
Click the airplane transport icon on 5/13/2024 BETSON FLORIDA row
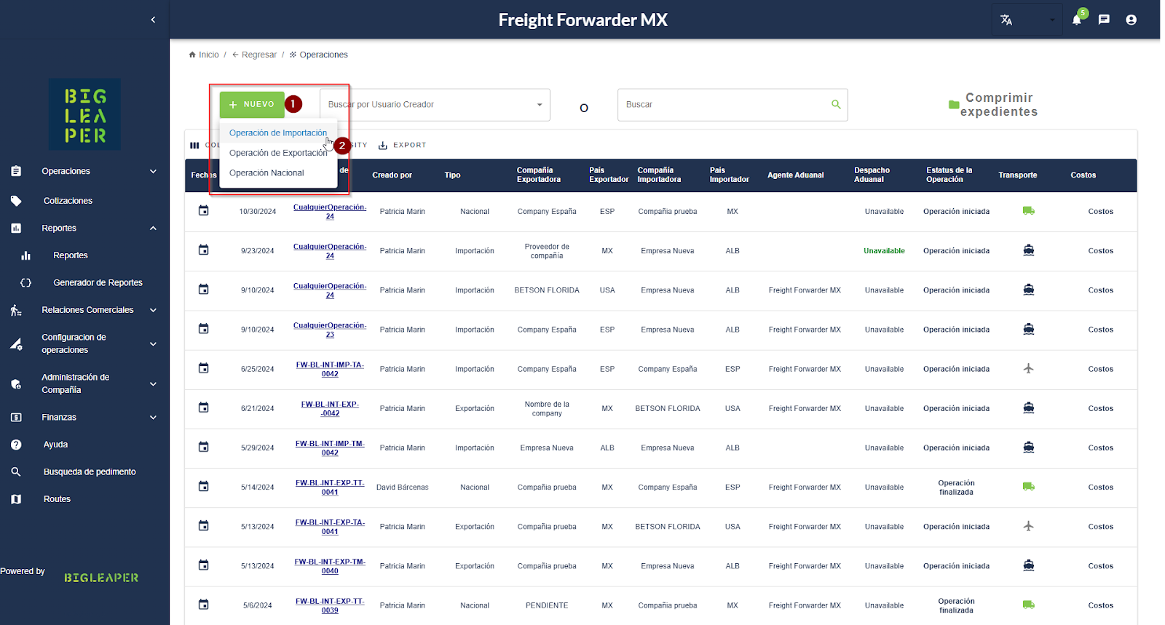[1028, 526]
